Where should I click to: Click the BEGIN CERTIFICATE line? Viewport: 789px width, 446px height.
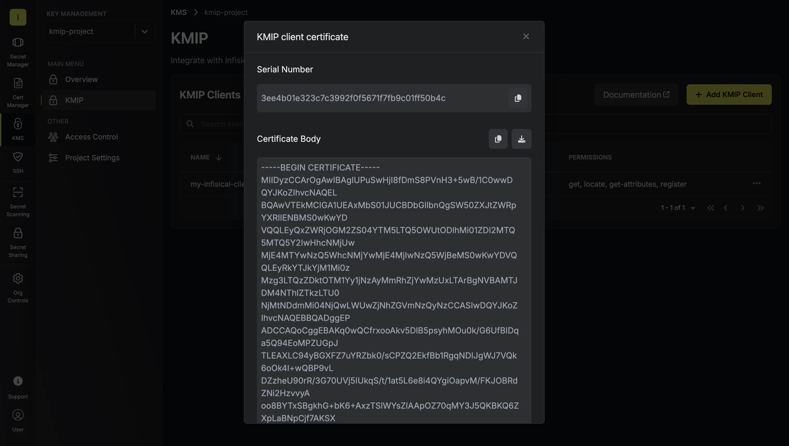coord(320,168)
